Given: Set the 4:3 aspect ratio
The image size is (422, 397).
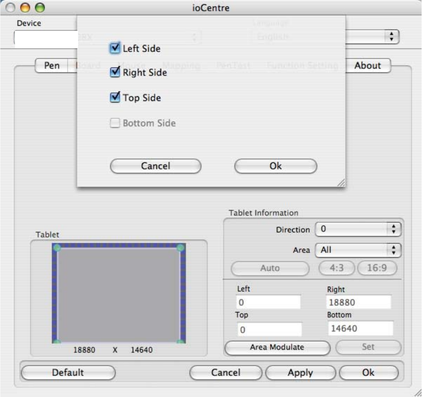Looking at the screenshot, I should 336,268.
